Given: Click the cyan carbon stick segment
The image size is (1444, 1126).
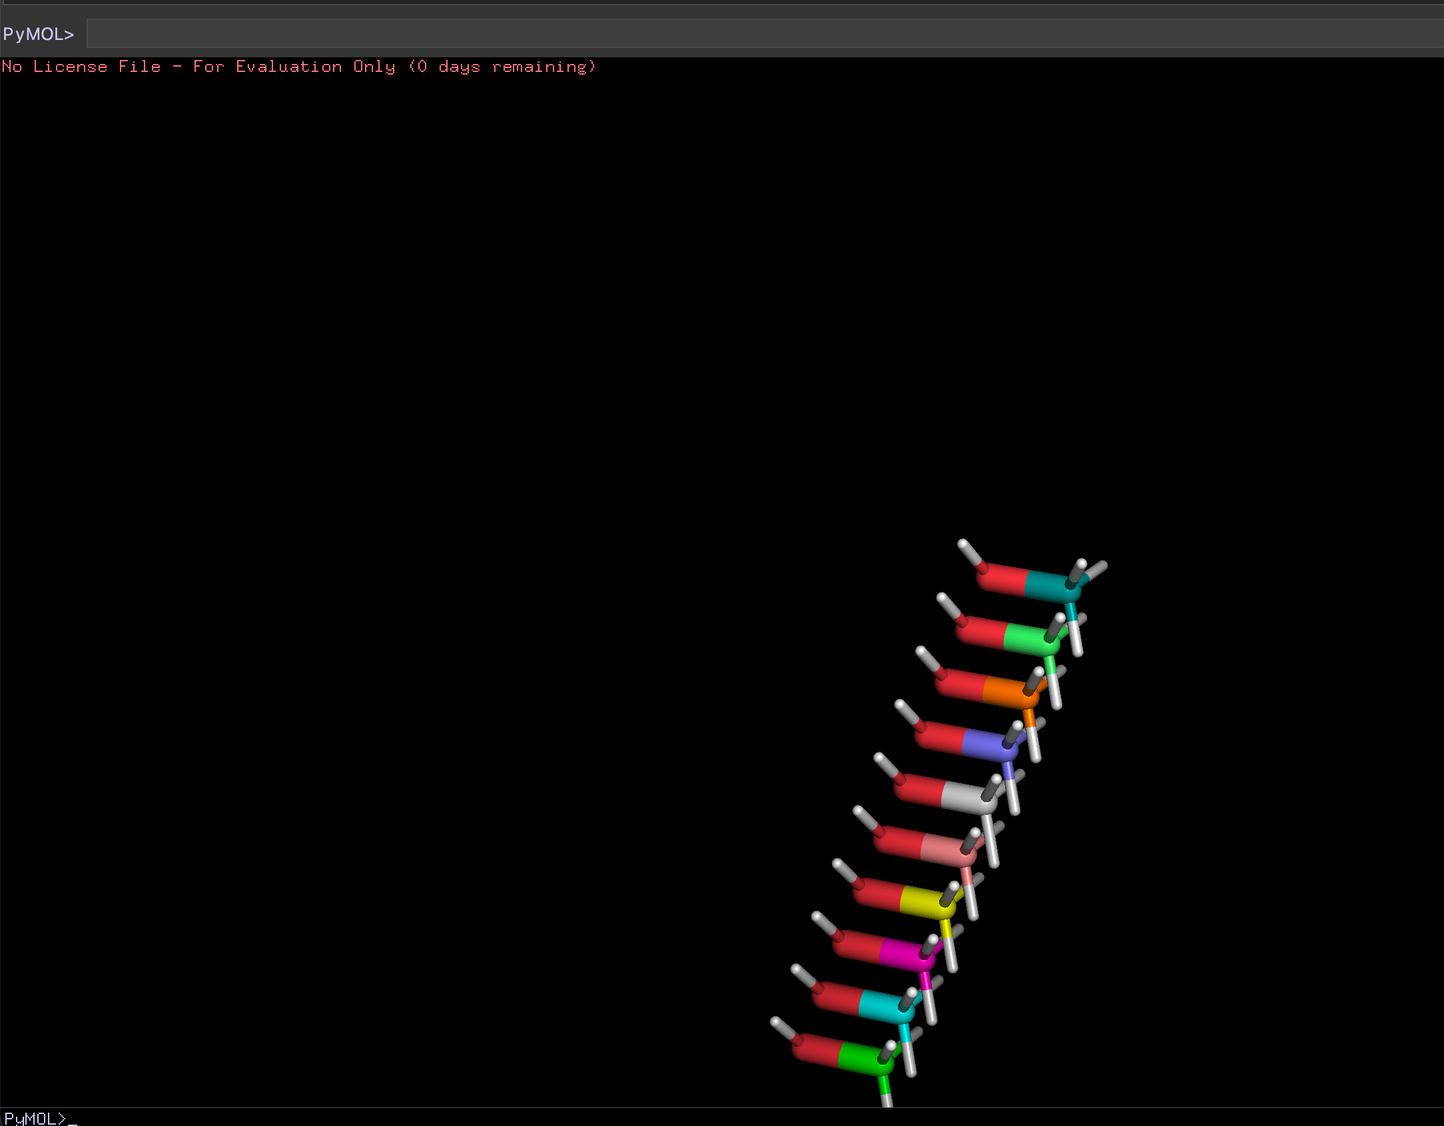Looking at the screenshot, I should [881, 1006].
